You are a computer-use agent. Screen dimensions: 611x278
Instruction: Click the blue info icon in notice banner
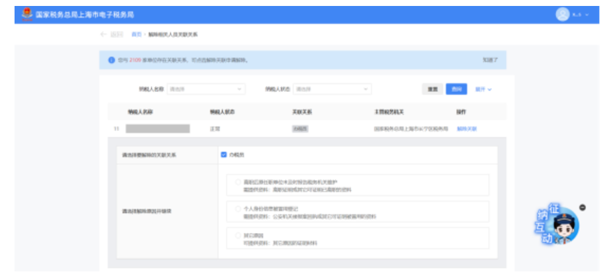click(x=111, y=60)
